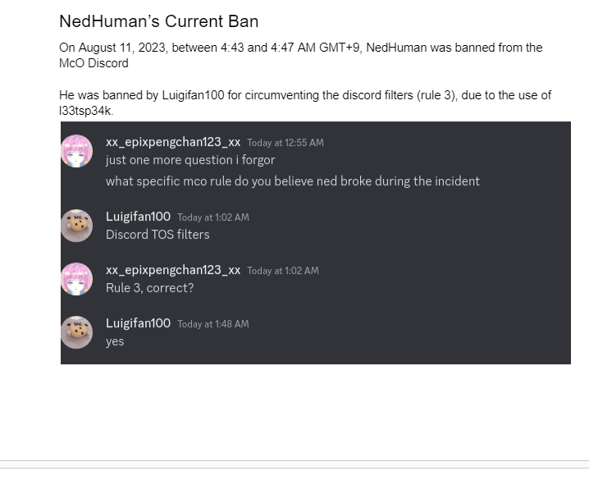The width and height of the screenshot is (589, 480).
Task: Click Luigifan100's cookie avatar beside the yes message
Action: pyautogui.click(x=76, y=332)
